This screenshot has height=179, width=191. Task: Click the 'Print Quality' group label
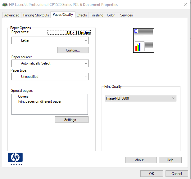coord(113,87)
